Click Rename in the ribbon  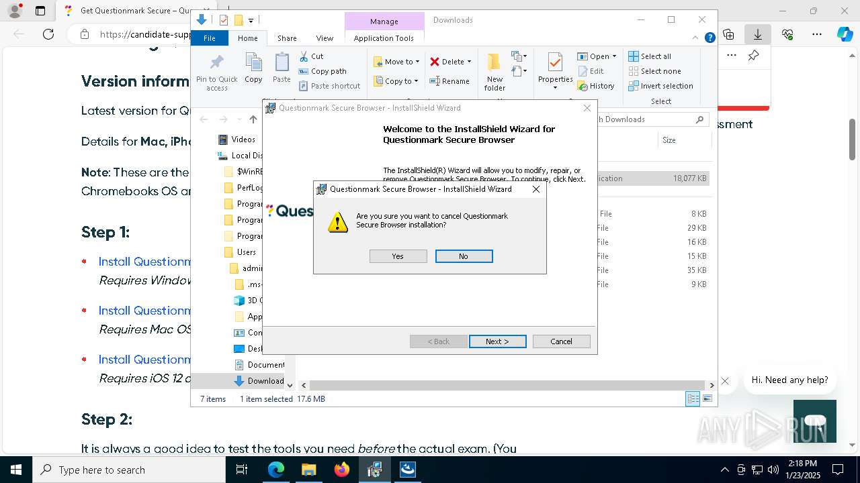(x=449, y=81)
